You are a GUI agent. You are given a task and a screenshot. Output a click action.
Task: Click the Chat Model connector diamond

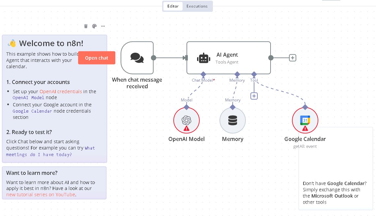click(x=203, y=74)
